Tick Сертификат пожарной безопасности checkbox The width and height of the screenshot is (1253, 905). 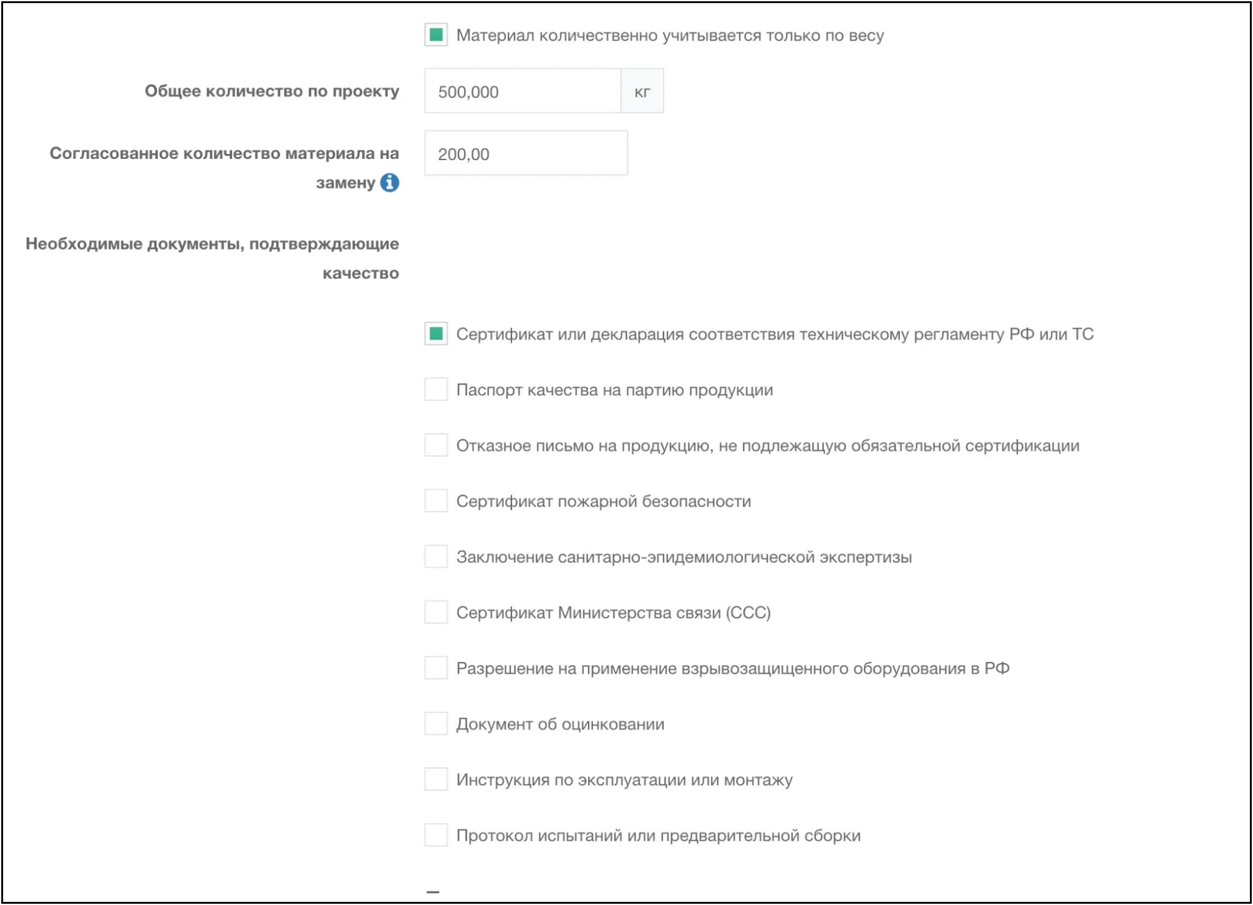coord(436,500)
